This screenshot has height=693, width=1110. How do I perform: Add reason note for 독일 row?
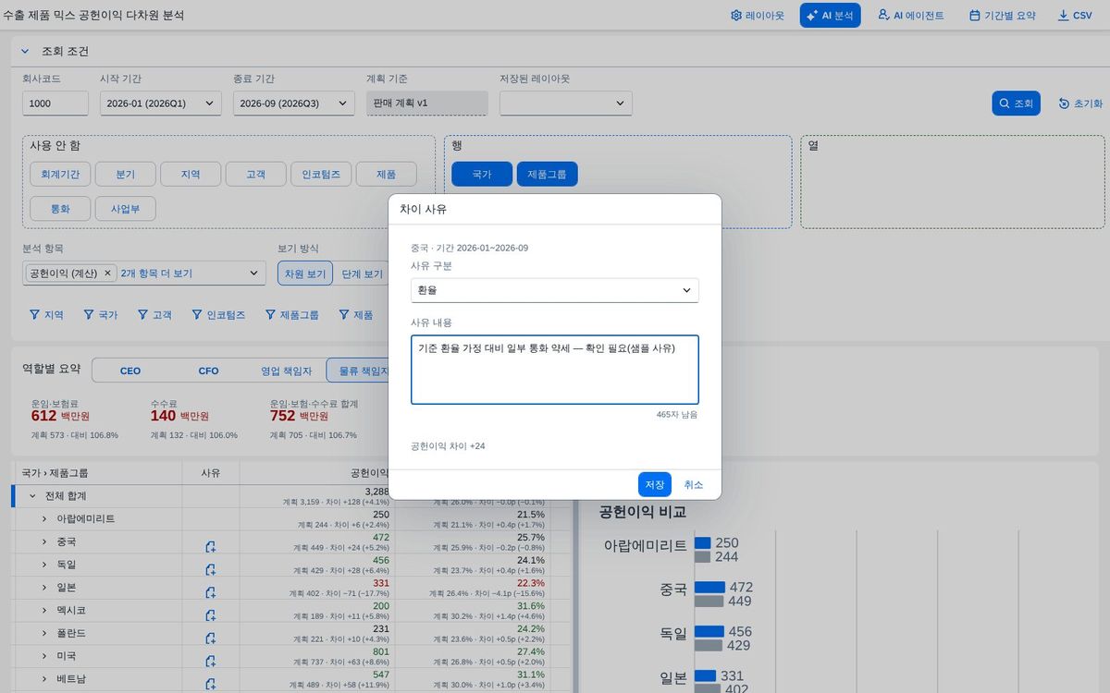211,570
